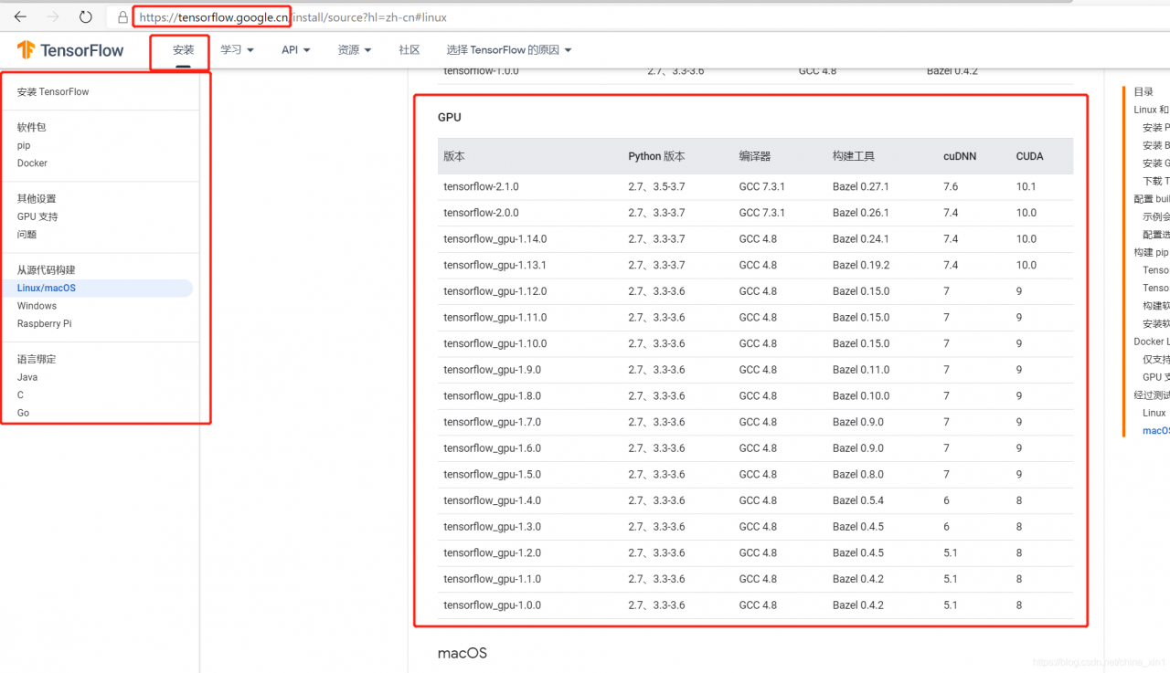Go to GPU 支持 in the sidebar
This screenshot has height=673, width=1170.
pyautogui.click(x=37, y=216)
